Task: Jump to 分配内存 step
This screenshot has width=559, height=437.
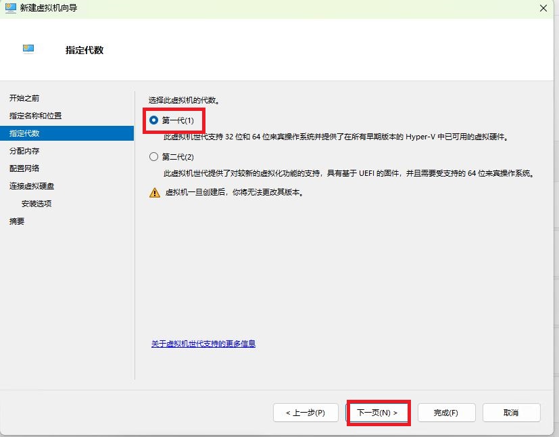Action: coord(24,151)
